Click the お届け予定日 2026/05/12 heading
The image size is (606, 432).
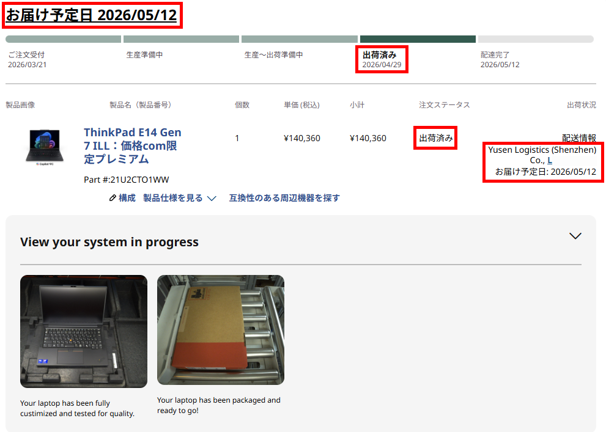92,15
